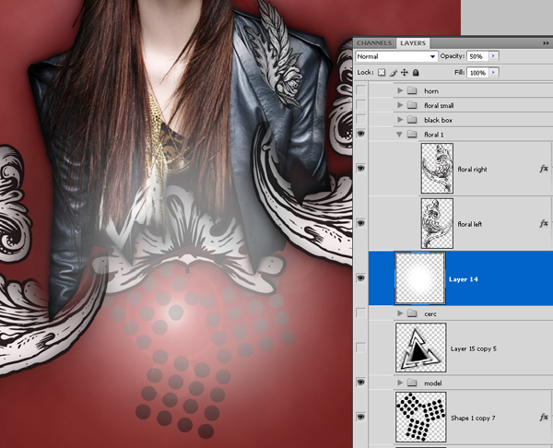Select the Layer 14 name
The width and height of the screenshot is (553, 448).
click(463, 279)
